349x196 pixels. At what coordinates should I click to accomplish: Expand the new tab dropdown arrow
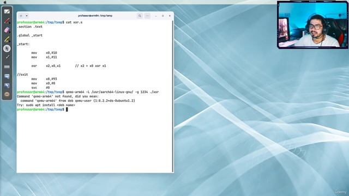click(x=27, y=16)
